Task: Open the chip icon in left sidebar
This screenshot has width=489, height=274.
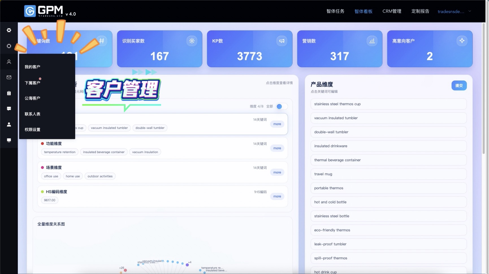Action: 9,46
